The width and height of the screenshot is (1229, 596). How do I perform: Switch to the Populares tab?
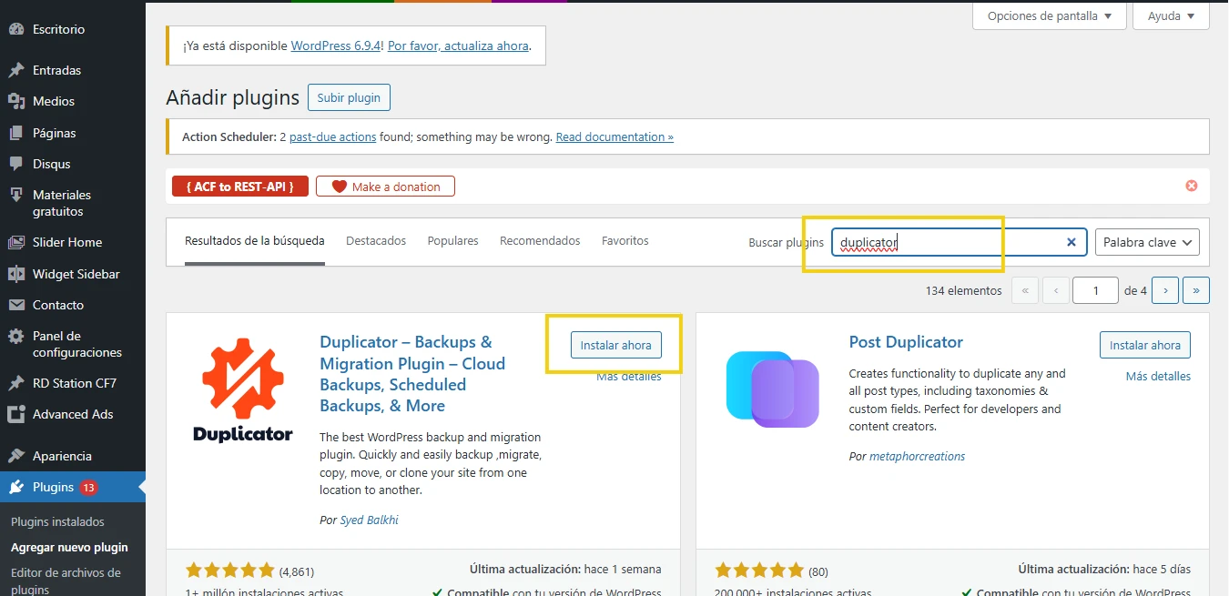tap(452, 241)
